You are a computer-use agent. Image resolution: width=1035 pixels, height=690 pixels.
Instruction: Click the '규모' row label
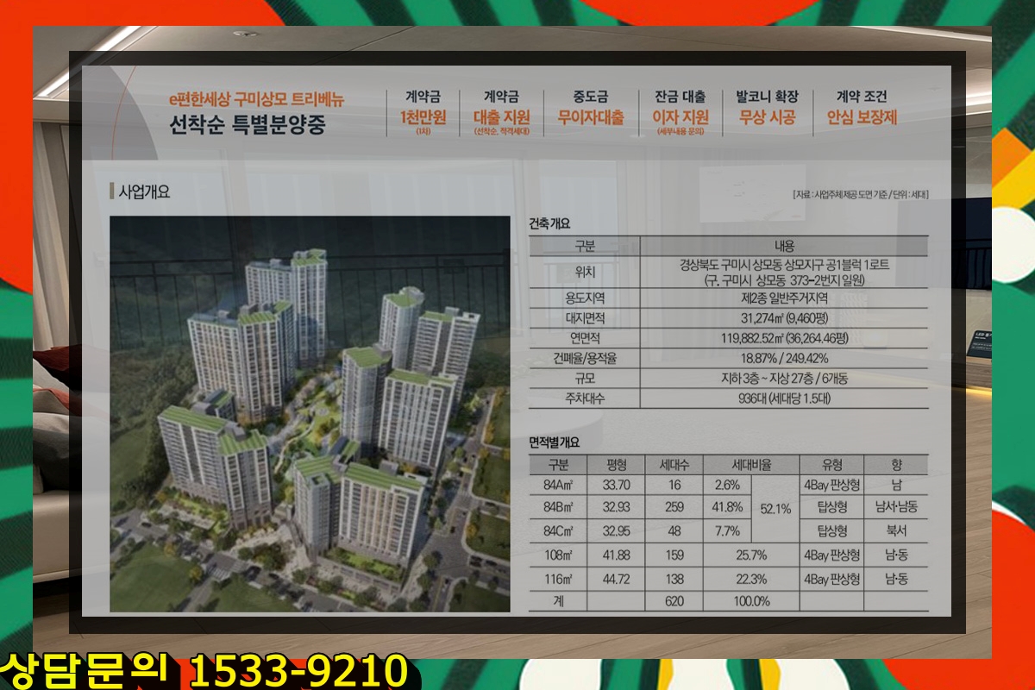585,379
